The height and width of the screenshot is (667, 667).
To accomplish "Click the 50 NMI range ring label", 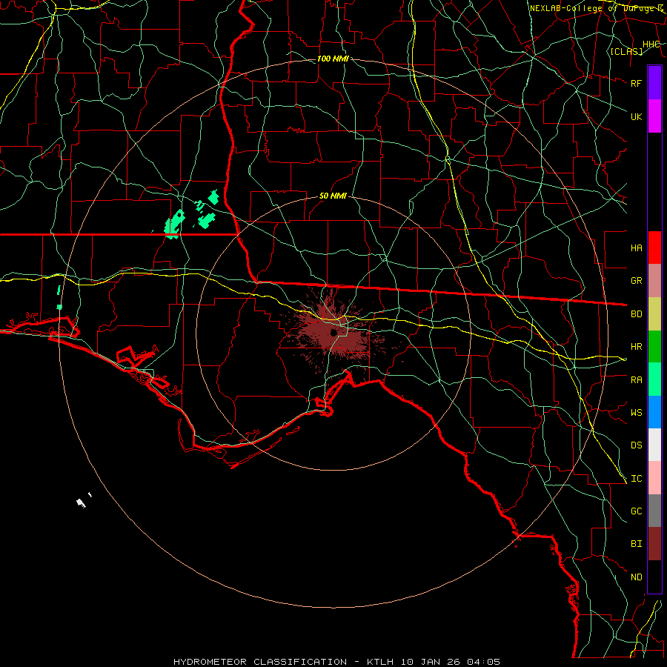I will point(333,196).
